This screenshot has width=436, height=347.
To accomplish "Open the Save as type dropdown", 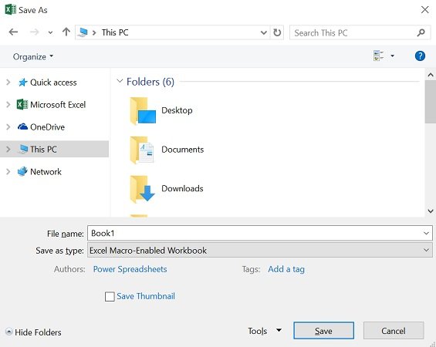I will (x=260, y=250).
